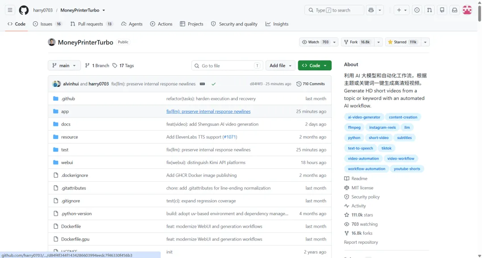Open the green Code dropdown
This screenshot has height=258, width=482.
(x=315, y=66)
